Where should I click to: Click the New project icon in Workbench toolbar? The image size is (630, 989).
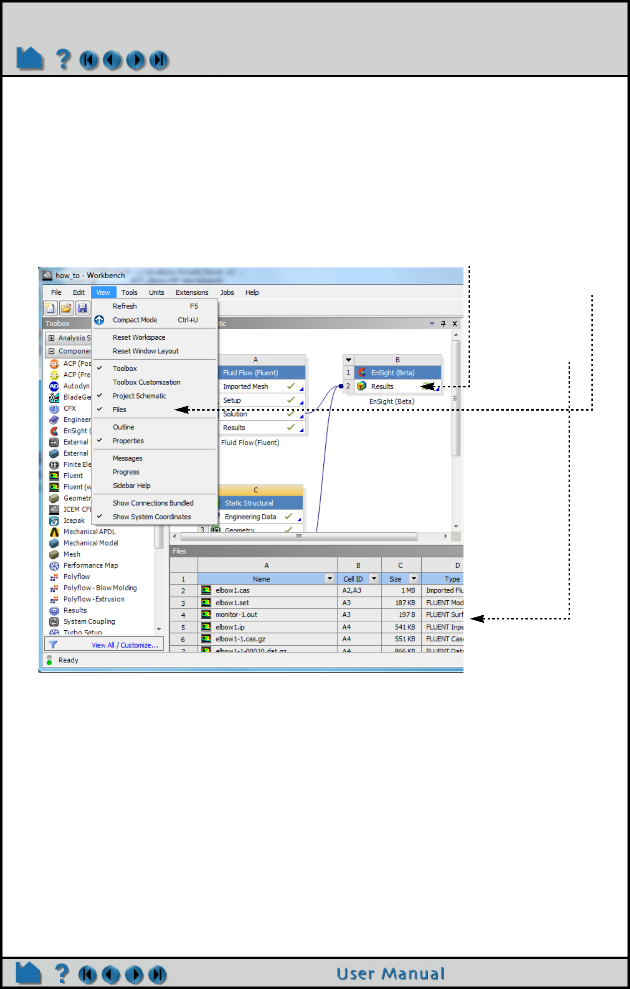tap(51, 308)
